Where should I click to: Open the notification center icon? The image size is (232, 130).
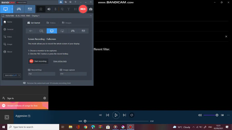point(227,127)
